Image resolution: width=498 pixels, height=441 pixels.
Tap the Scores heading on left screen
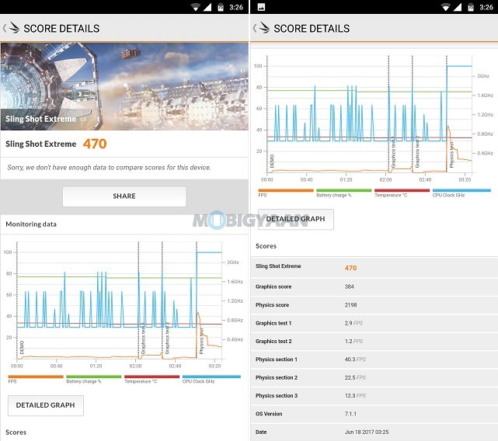pyautogui.click(x=16, y=432)
